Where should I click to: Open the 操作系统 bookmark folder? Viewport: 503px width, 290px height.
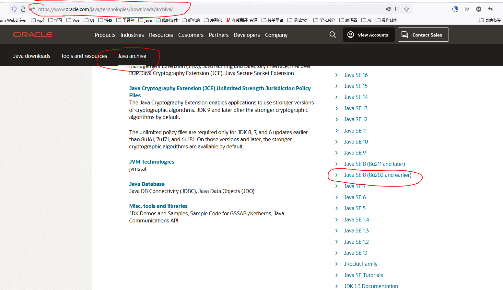pos(386,20)
